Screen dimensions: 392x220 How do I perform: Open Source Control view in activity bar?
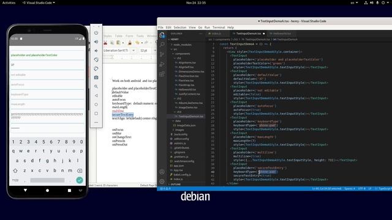pos(162,54)
